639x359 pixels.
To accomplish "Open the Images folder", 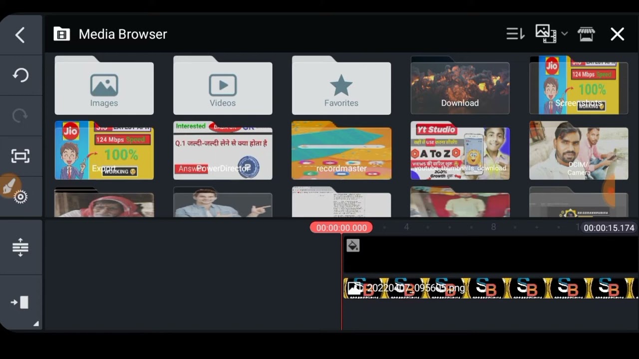I will tap(104, 85).
